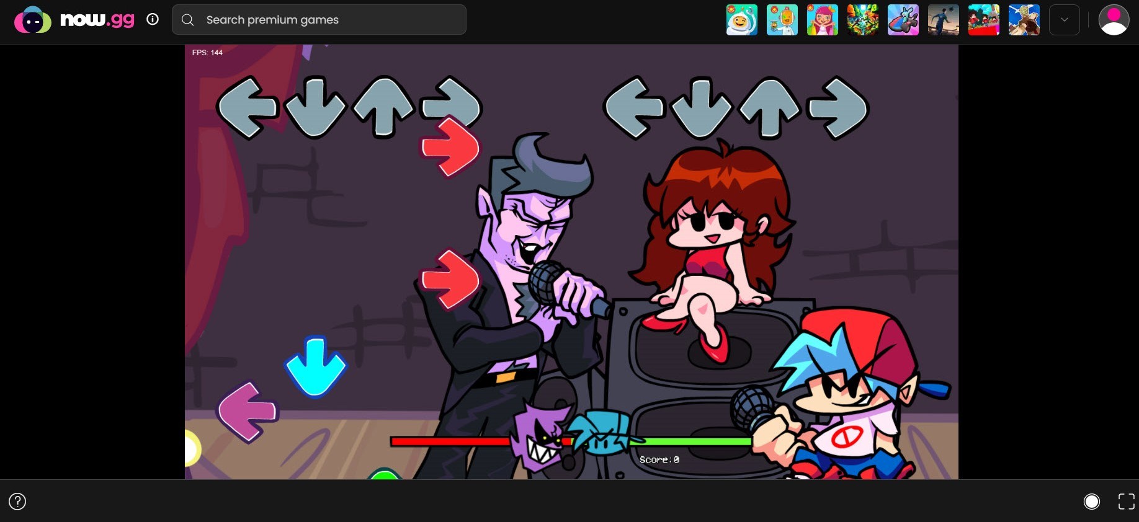Open the doctor hospital game thumbnail

[782, 20]
